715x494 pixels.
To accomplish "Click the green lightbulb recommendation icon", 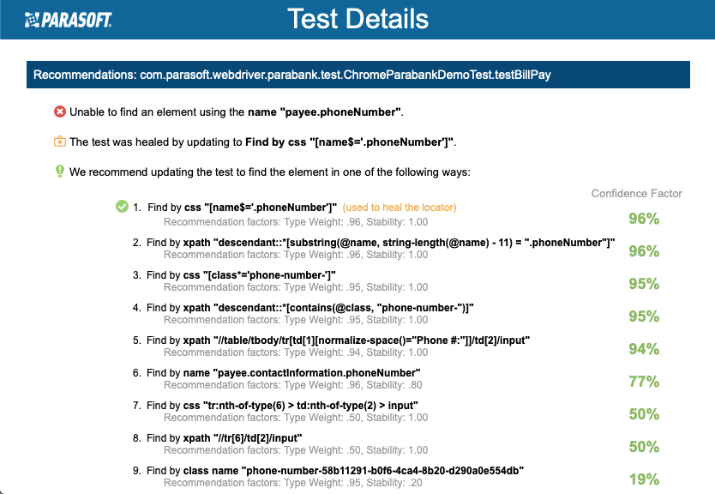I will click(x=60, y=171).
